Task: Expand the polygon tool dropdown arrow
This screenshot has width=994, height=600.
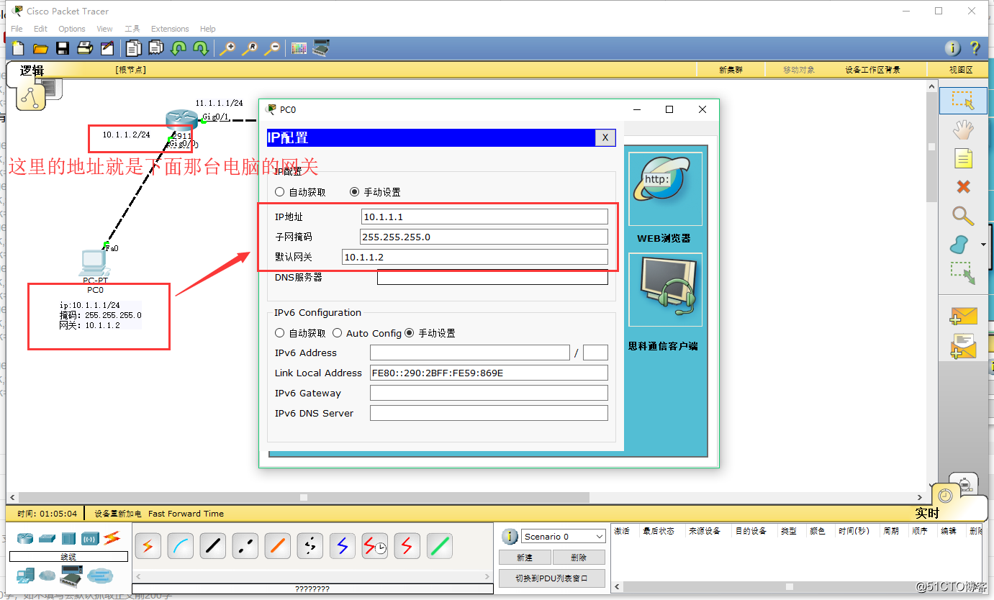Action: (x=983, y=245)
